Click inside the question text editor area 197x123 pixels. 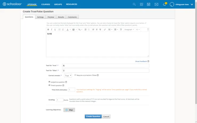(97, 44)
